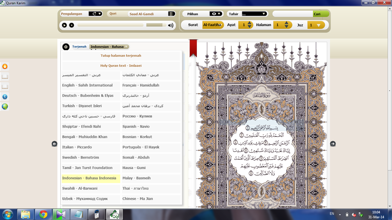Open the Windows Start button

[x=7, y=214]
